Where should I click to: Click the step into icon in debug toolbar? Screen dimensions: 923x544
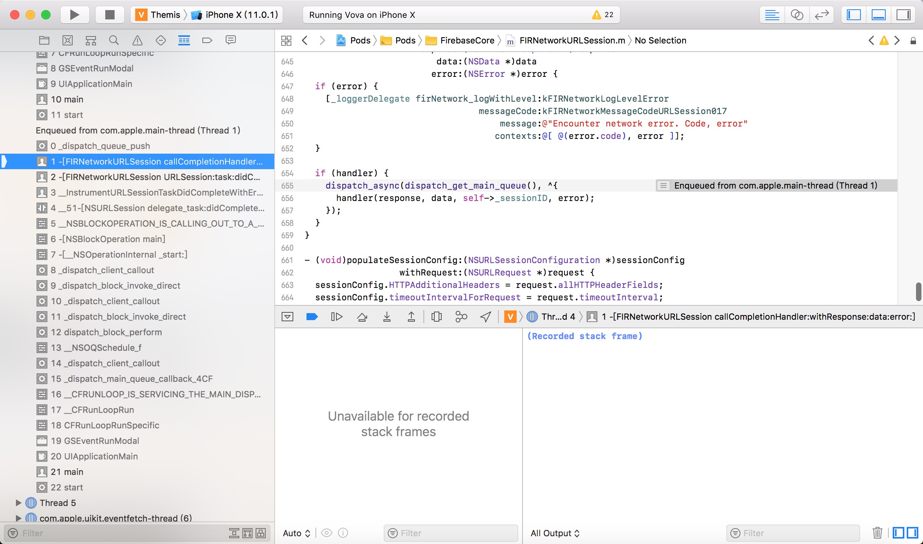pyautogui.click(x=386, y=317)
